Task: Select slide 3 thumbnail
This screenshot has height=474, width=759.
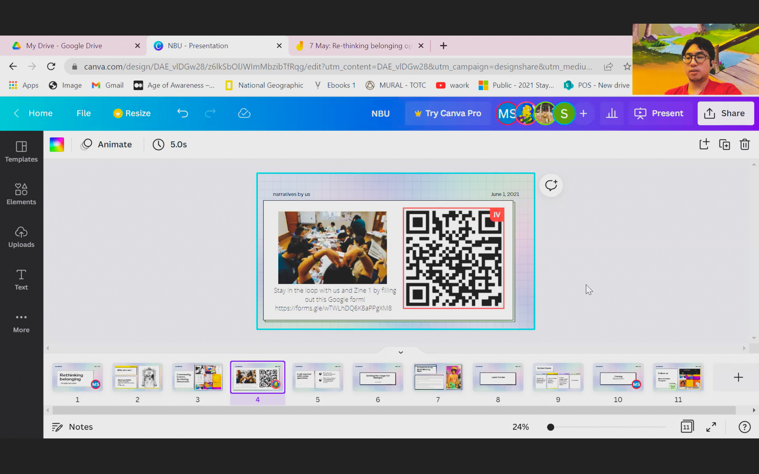Action: click(x=198, y=377)
